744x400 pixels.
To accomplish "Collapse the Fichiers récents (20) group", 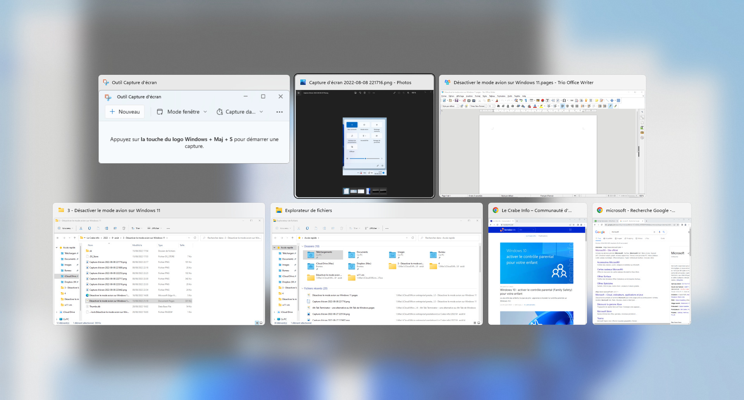I will point(303,288).
